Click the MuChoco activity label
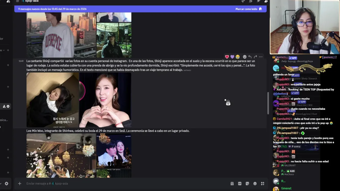340x191 pixels. coord(289,174)
